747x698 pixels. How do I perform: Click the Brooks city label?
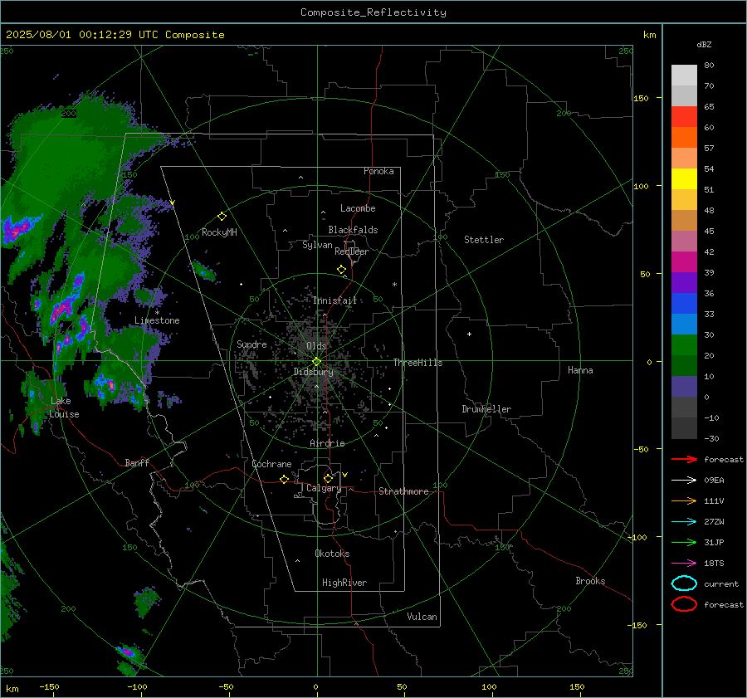coord(590,581)
